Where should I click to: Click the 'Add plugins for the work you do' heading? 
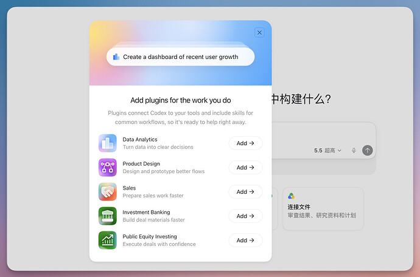[x=181, y=100]
